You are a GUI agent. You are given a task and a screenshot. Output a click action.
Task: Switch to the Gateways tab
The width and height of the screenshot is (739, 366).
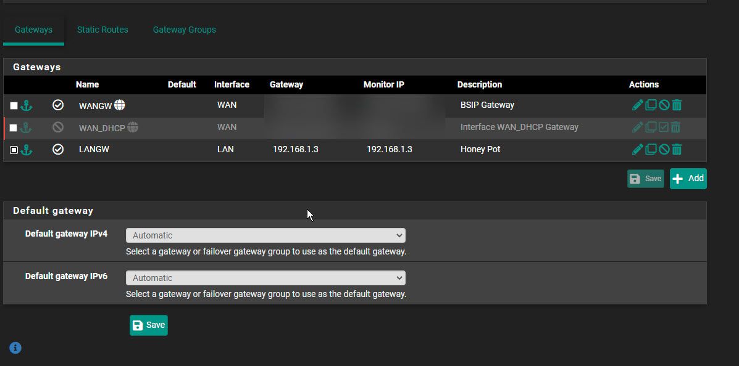(33, 30)
